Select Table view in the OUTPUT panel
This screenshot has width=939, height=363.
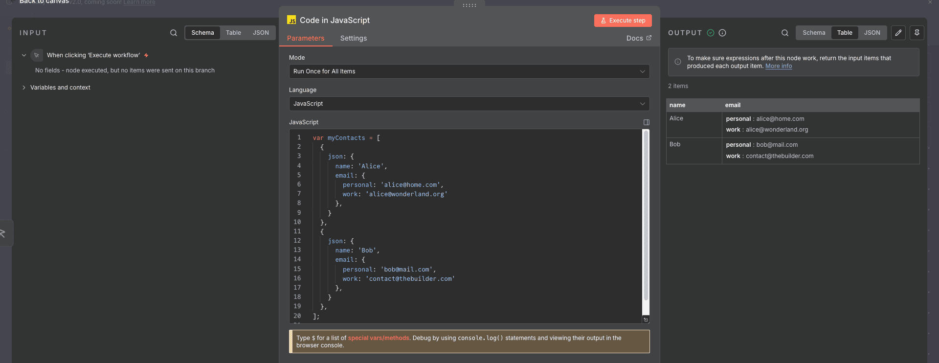pyautogui.click(x=845, y=33)
